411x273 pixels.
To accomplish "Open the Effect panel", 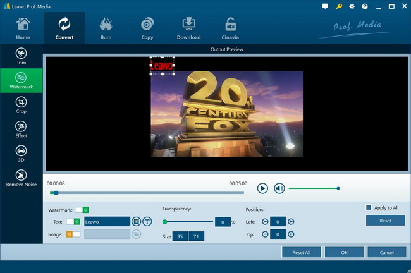I will click(21, 130).
